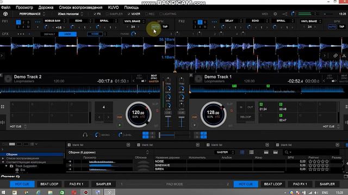Screen dimensions: 348x195
Task: Open the Просмотр menu
Action: (x=24, y=8)
